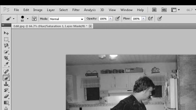Open the View Extras dropdown
The width and height of the screenshot is (196, 110).
175,10
